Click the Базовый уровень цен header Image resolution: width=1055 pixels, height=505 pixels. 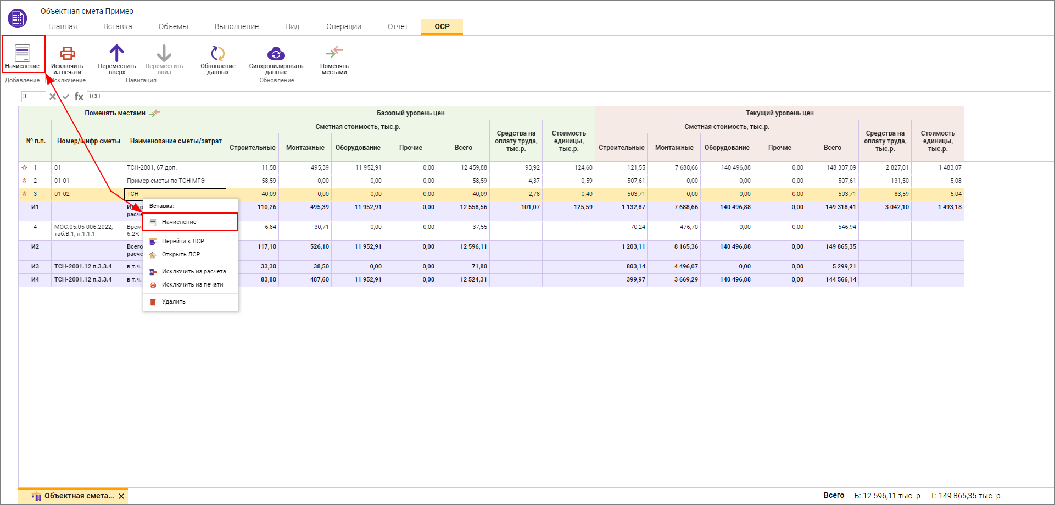tap(410, 113)
